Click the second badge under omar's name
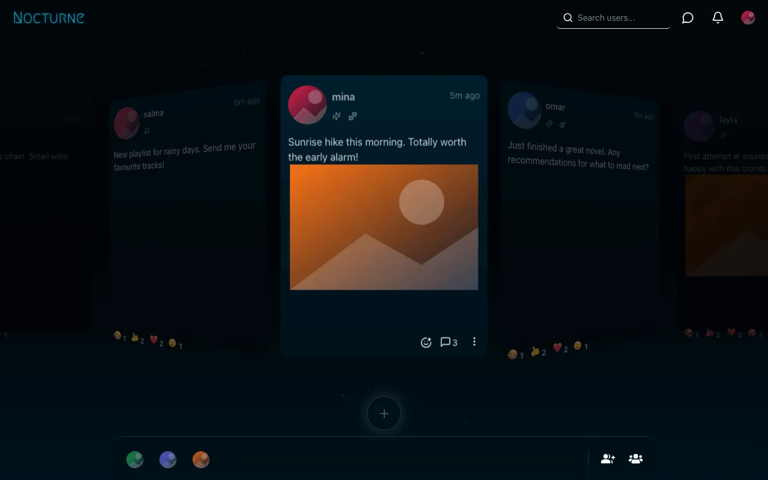This screenshot has height=480, width=768. coord(562,125)
